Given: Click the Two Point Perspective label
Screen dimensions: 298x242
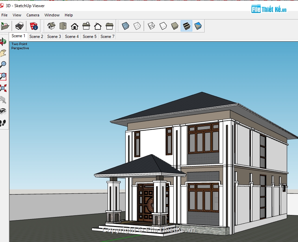Looking at the screenshot, I should click(20, 46).
